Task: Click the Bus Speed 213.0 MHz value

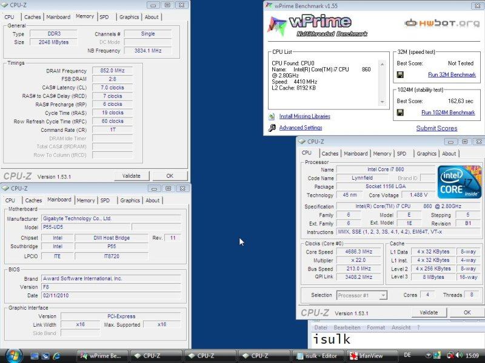Action: click(359, 269)
